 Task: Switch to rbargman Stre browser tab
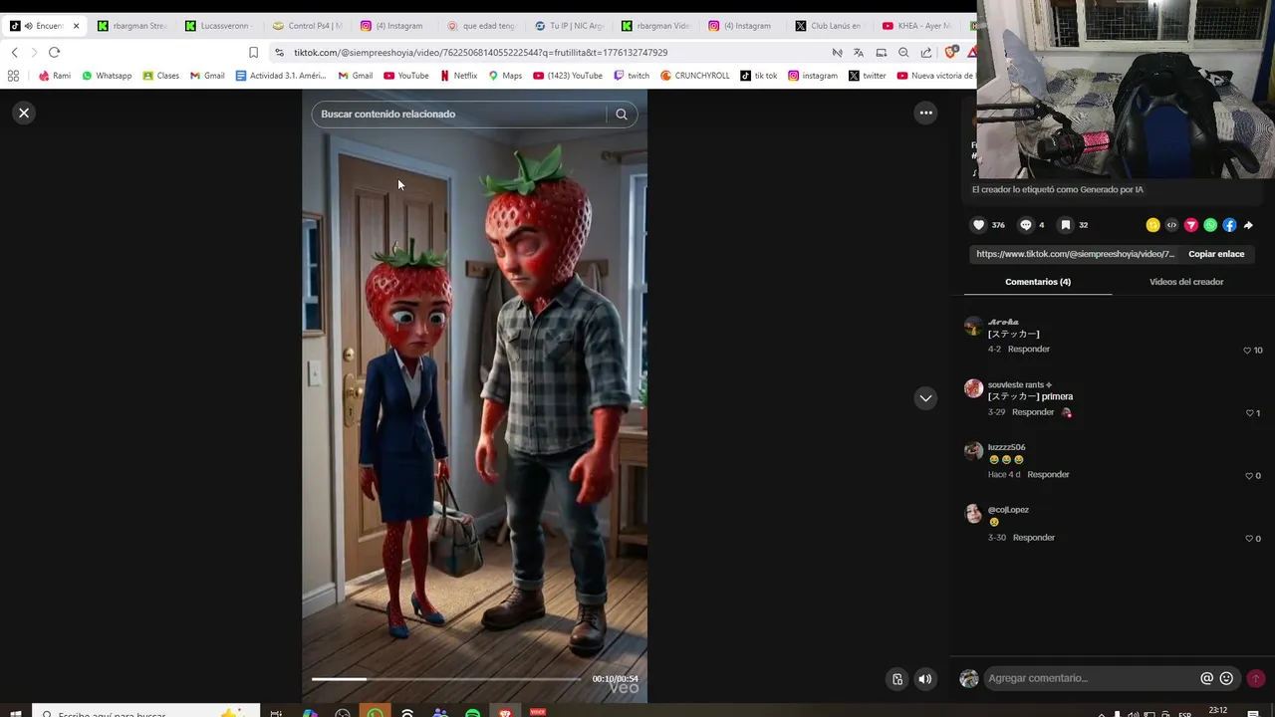[x=132, y=26]
